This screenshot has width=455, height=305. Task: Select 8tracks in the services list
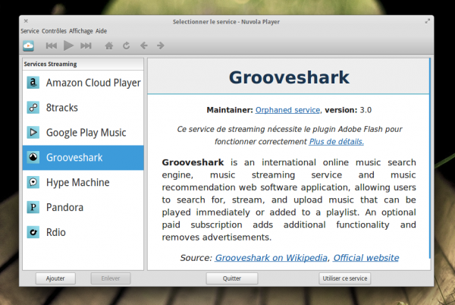point(83,108)
